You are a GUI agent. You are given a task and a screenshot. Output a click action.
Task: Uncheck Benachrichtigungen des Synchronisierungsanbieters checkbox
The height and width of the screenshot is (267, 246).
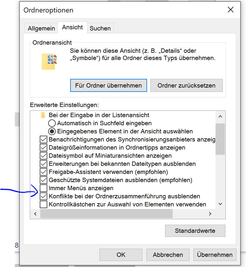pyautogui.click(x=44, y=139)
